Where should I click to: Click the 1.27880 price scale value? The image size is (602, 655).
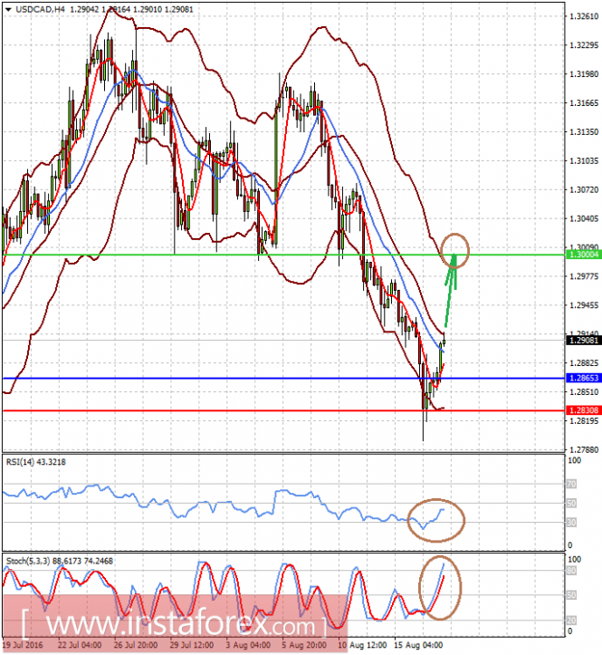(x=584, y=450)
